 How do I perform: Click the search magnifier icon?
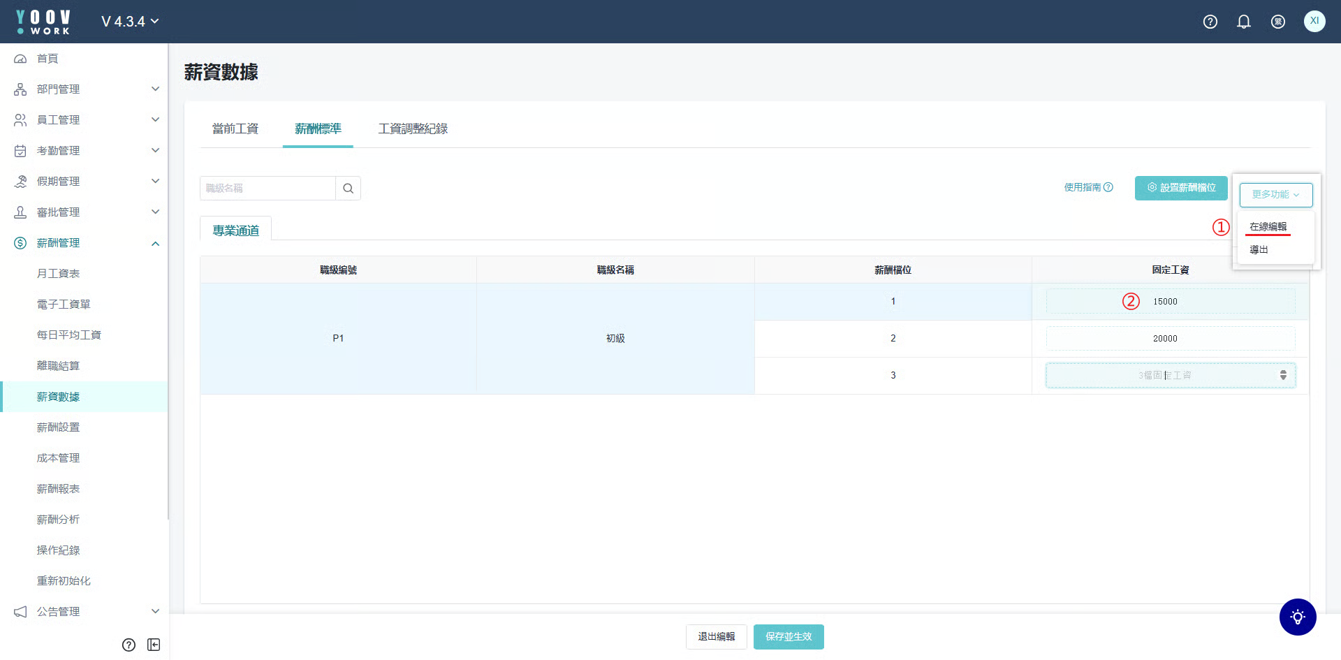pos(348,189)
